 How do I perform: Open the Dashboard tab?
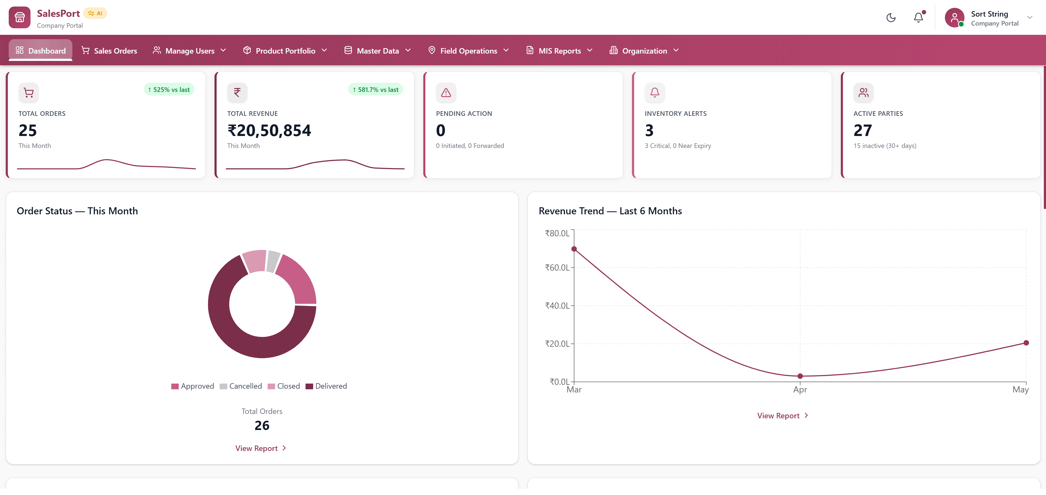(41, 51)
